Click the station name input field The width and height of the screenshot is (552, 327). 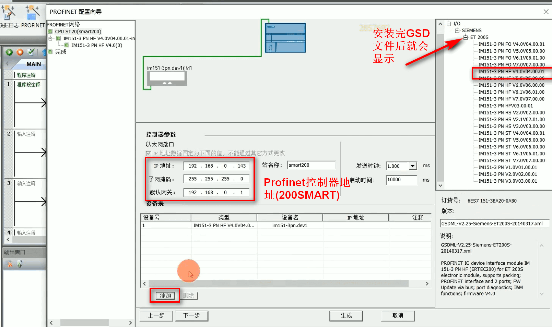coord(311,165)
